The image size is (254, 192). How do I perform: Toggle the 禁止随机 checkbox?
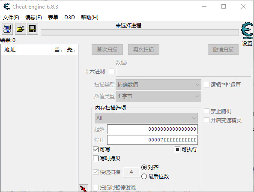[206, 111]
